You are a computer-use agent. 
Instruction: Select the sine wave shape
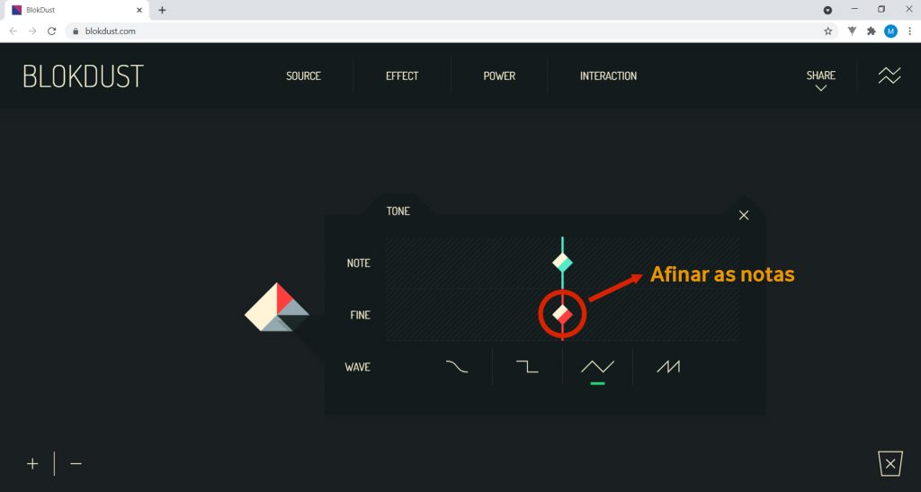point(457,367)
